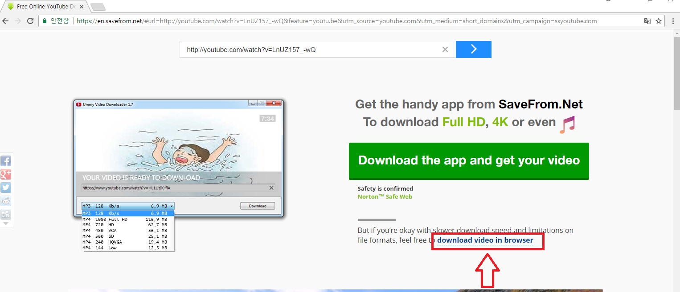This screenshot has height=292, width=680.
Task: Share on Facebook from the sidebar
Action: 6,161
